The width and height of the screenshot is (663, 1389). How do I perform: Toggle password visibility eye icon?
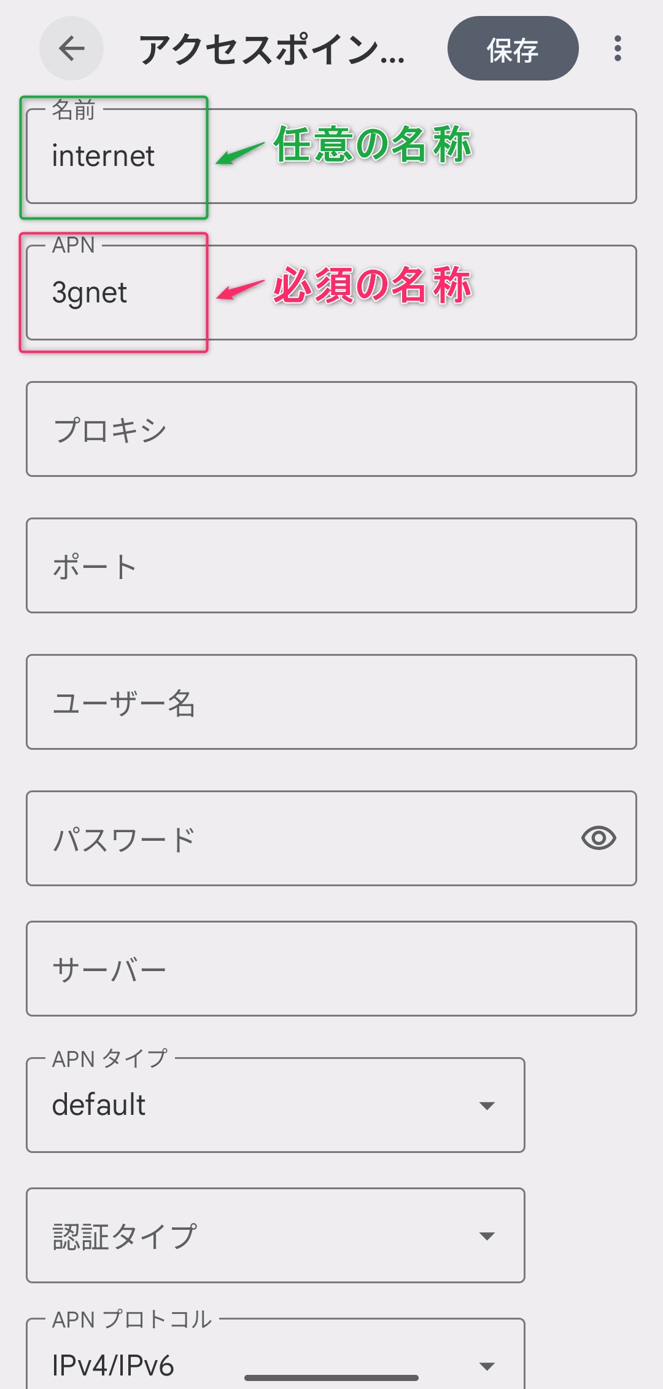599,838
